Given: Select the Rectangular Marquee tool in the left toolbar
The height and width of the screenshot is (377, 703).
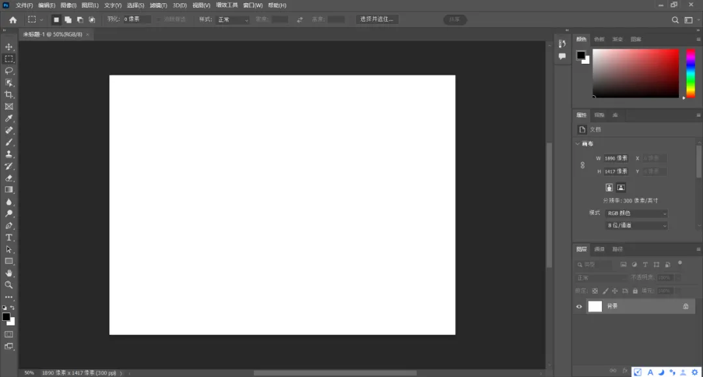Looking at the screenshot, I should (x=8, y=59).
